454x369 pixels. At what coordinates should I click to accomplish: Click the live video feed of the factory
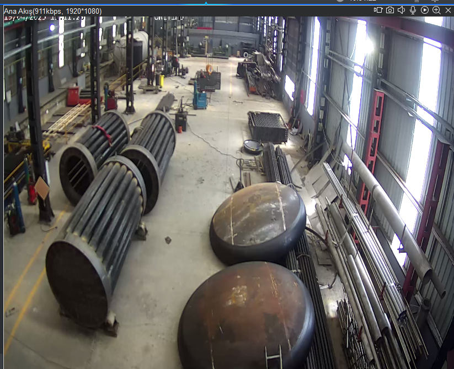229,192
